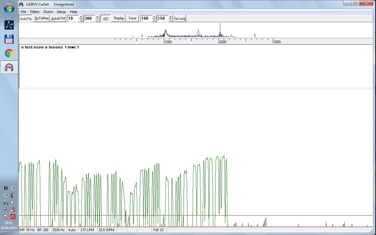Image resolution: width=376 pixels, height=235 pixels.
Task: Click the CwGet title bar app icon
Action: click(x=21, y=4)
